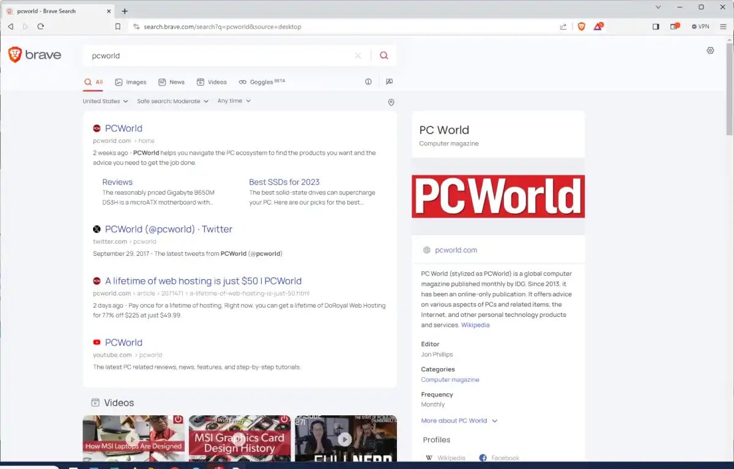Click the browser address bar URL
This screenshot has height=469, width=734.
point(223,27)
